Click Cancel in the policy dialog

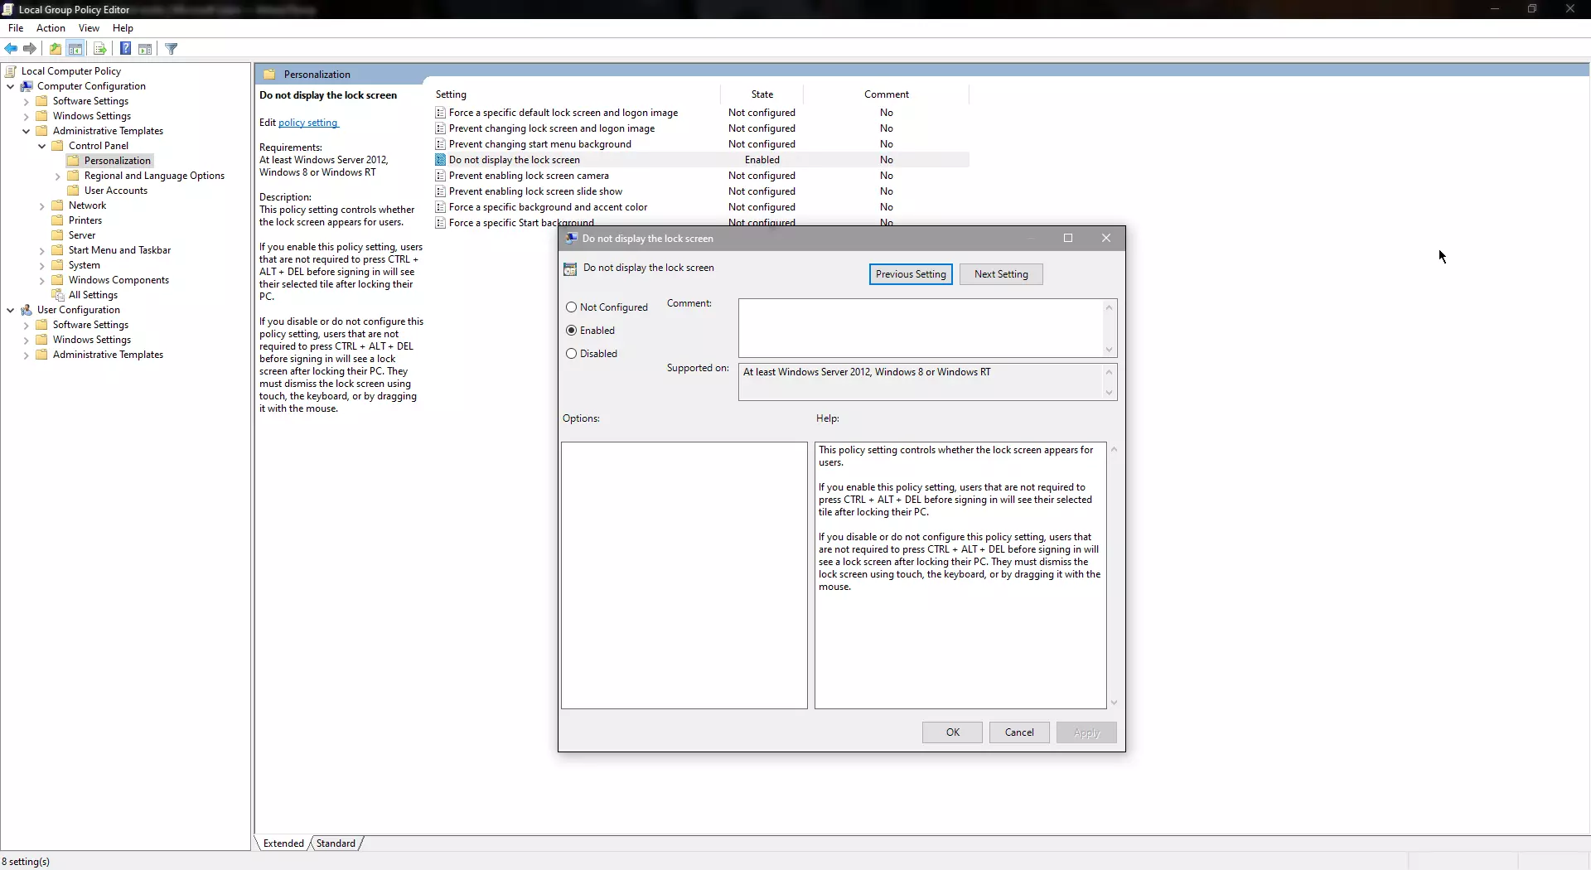coord(1019,732)
